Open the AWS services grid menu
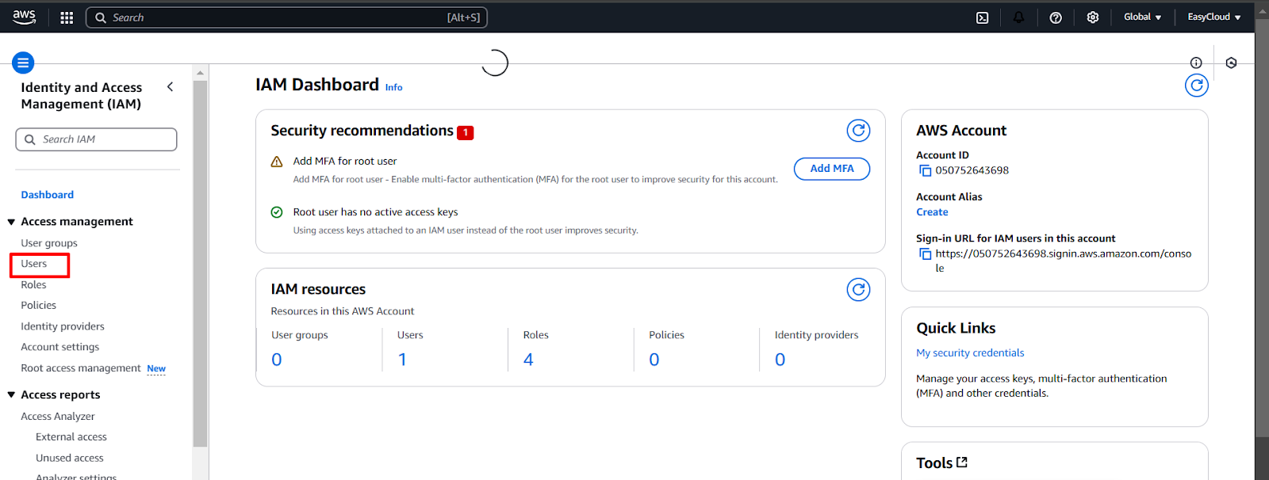Viewport: 1269px width, 480px height. tap(67, 17)
